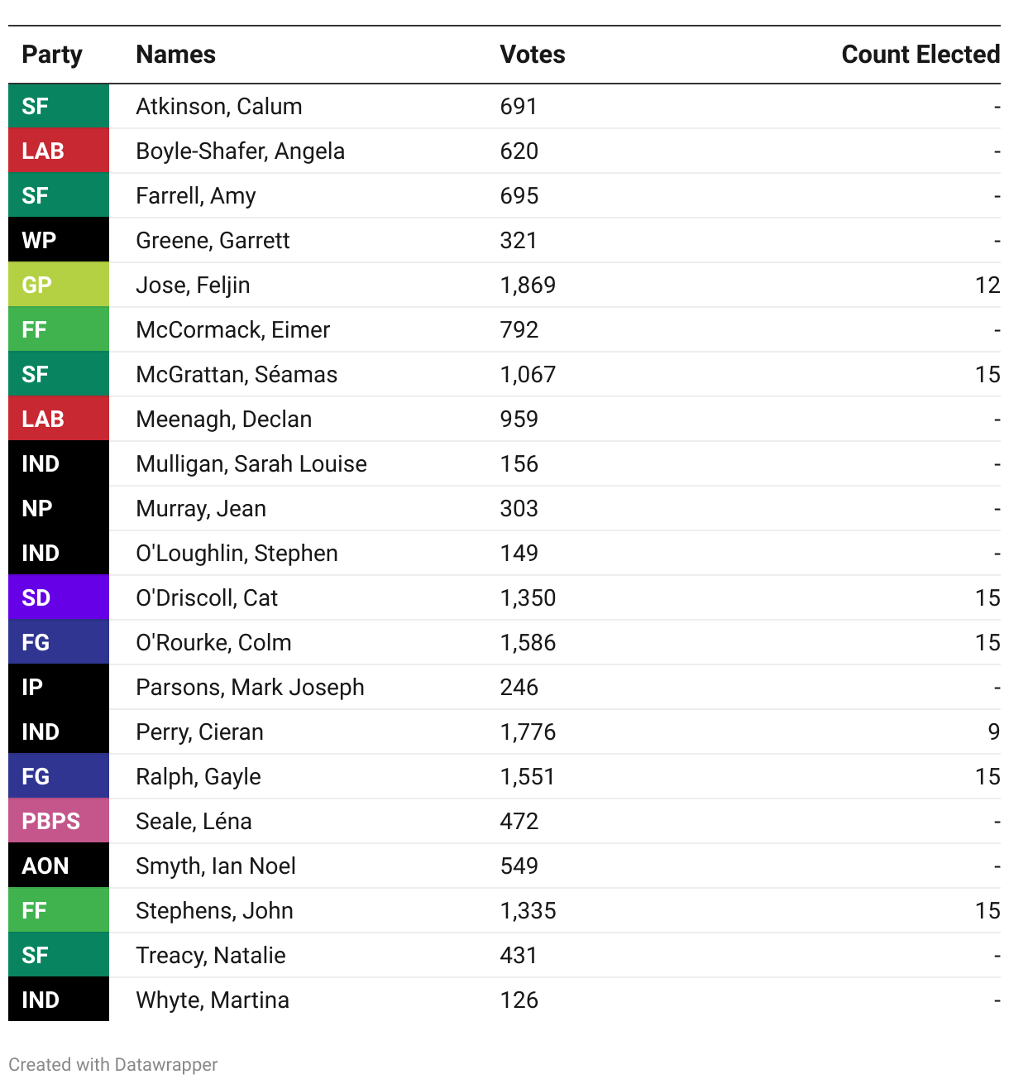
Task: Click the name Stephens, John
Action: [214, 911]
